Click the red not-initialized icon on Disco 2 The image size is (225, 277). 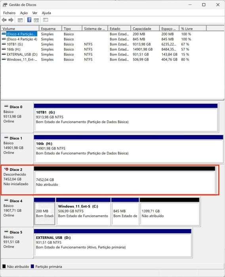pyautogui.click(x=6, y=169)
